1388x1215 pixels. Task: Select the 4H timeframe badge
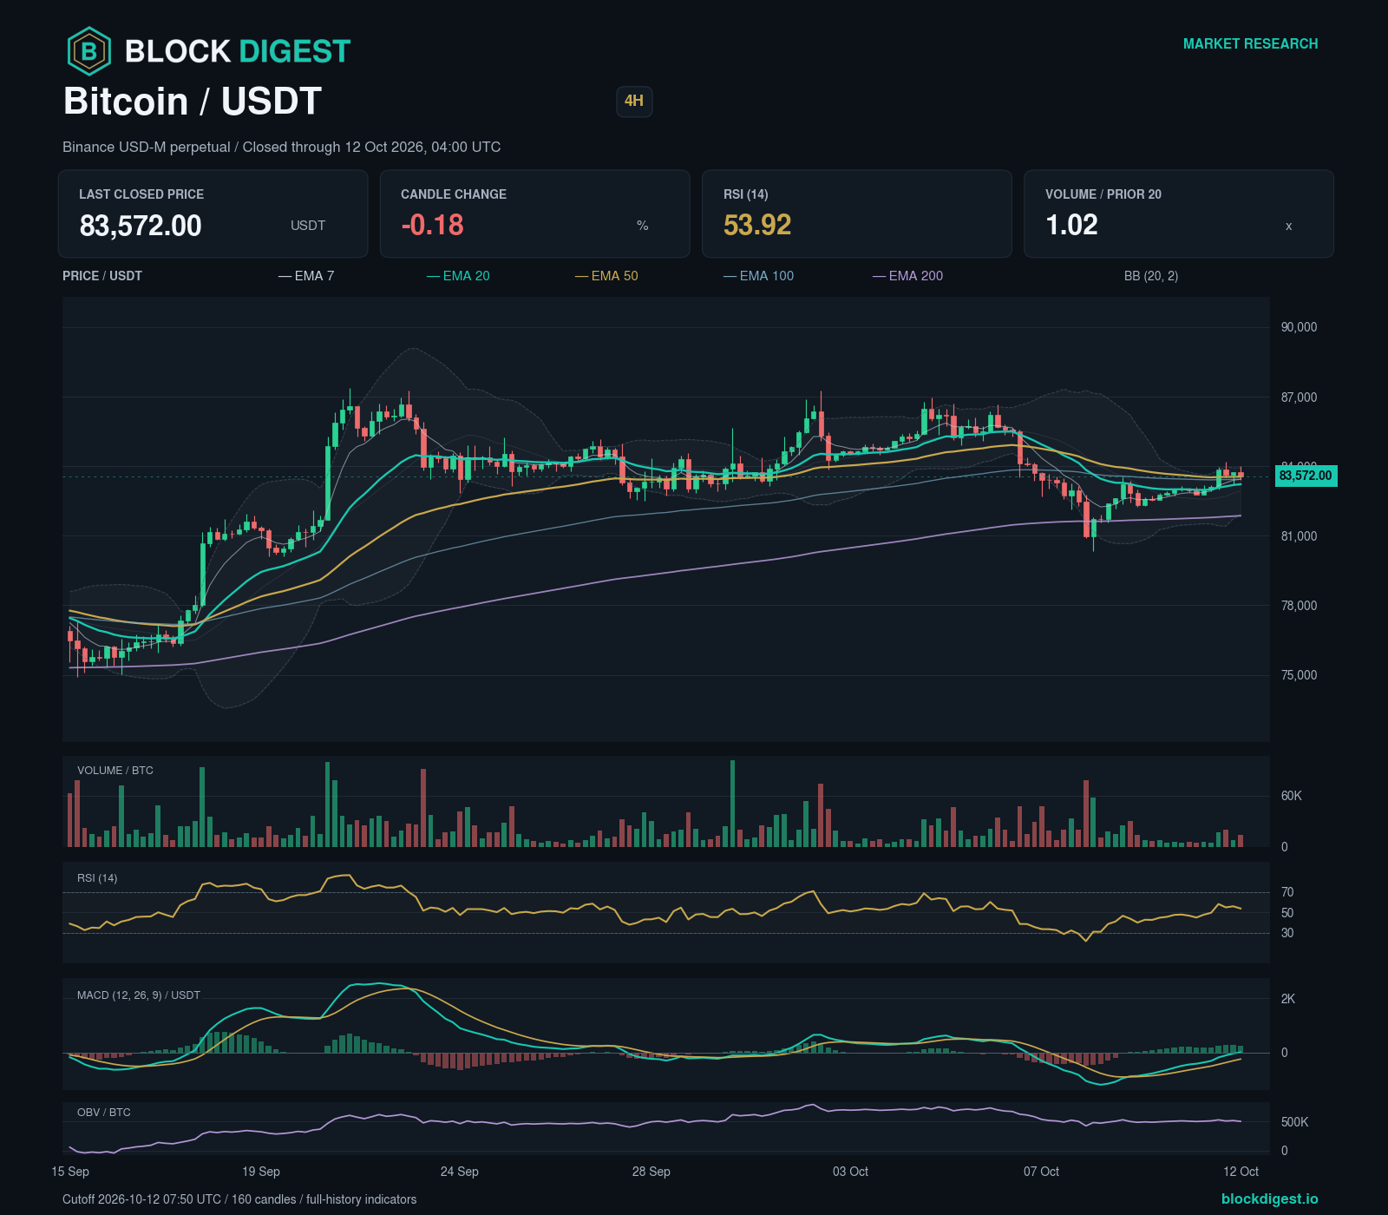pyautogui.click(x=634, y=101)
